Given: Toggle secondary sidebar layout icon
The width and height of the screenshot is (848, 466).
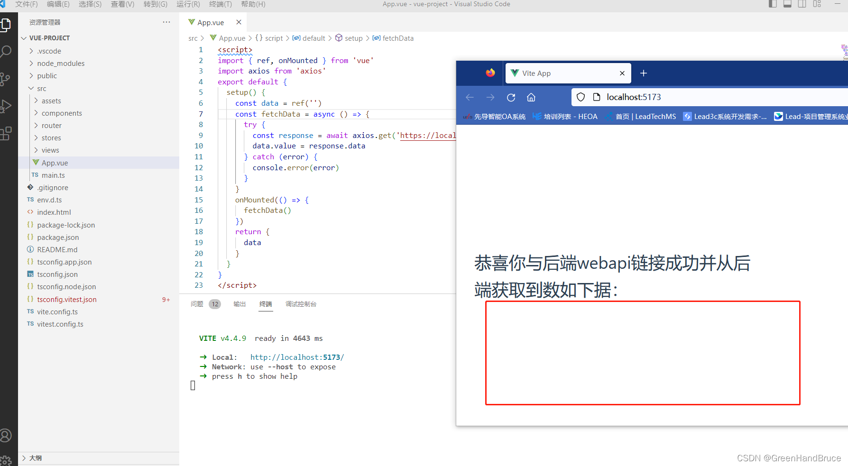Looking at the screenshot, I should pyautogui.click(x=802, y=4).
